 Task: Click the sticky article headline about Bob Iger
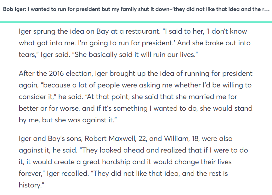(x=136, y=9)
